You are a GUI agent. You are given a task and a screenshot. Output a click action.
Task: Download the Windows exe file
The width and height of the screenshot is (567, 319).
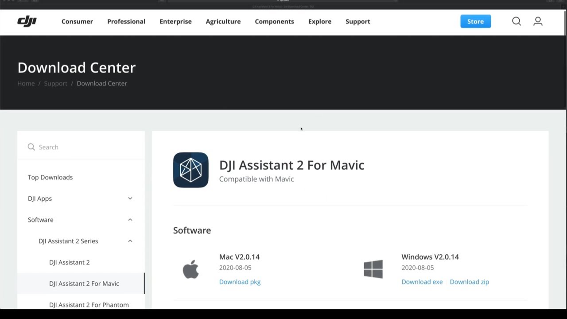pos(422,282)
